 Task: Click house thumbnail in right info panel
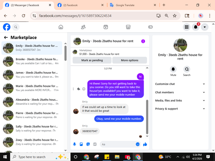coord(180,45)
